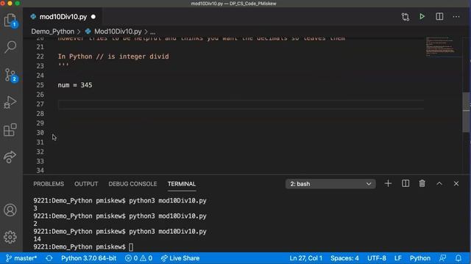Open the Accounts menu icon
Viewport: 471px width, 264px height.
[10, 210]
